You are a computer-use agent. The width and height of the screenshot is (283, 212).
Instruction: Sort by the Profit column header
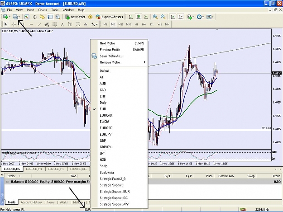pos(269,176)
